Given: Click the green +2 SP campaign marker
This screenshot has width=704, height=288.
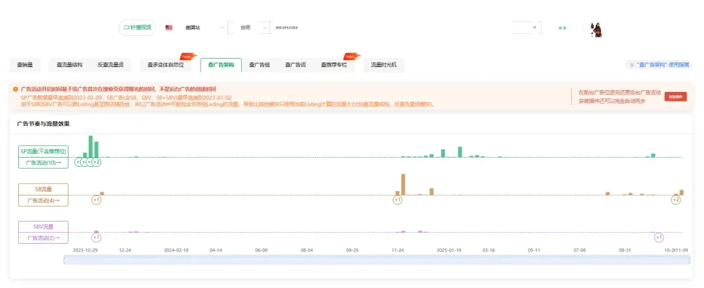Looking at the screenshot, I should [96, 162].
